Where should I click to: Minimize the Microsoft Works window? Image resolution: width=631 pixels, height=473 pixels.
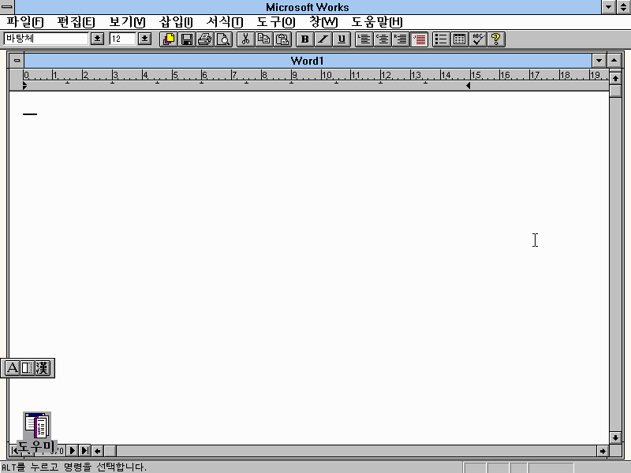(608, 7)
